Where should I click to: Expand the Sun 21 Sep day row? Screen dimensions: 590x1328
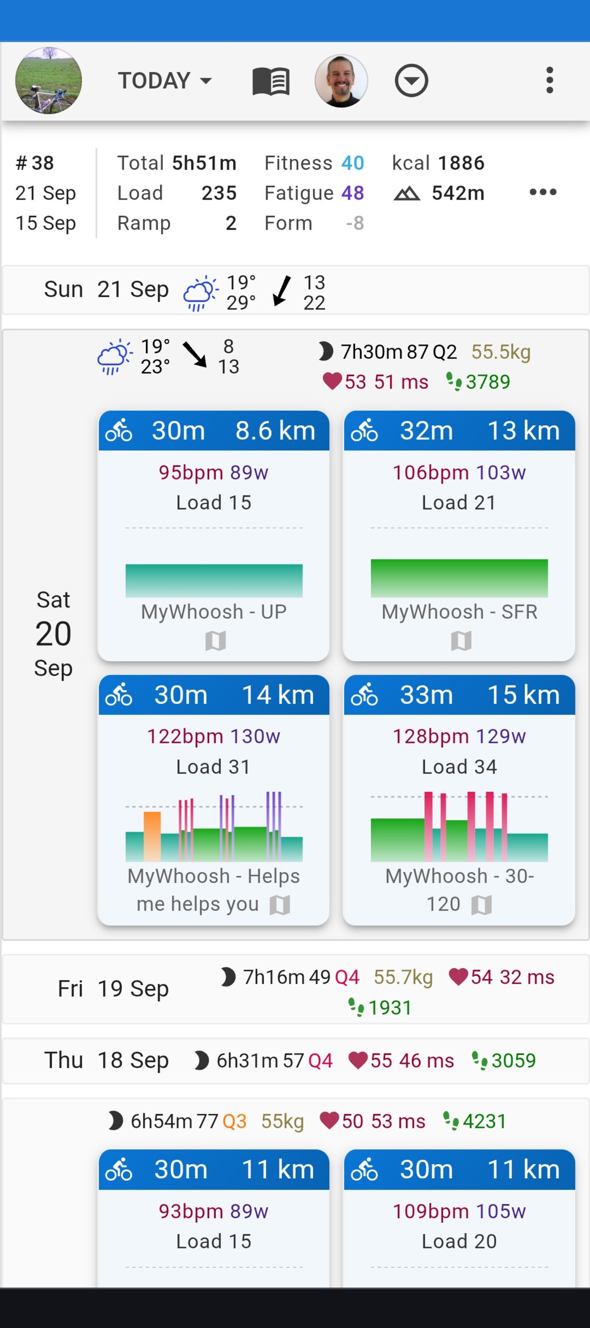(106, 290)
